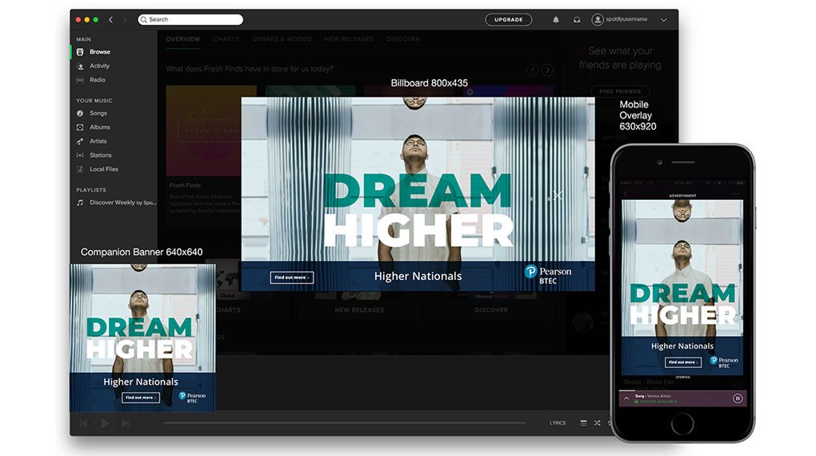The image size is (816, 456).
Task: Toggle shuffle in the player bar
Action: pyautogui.click(x=597, y=423)
